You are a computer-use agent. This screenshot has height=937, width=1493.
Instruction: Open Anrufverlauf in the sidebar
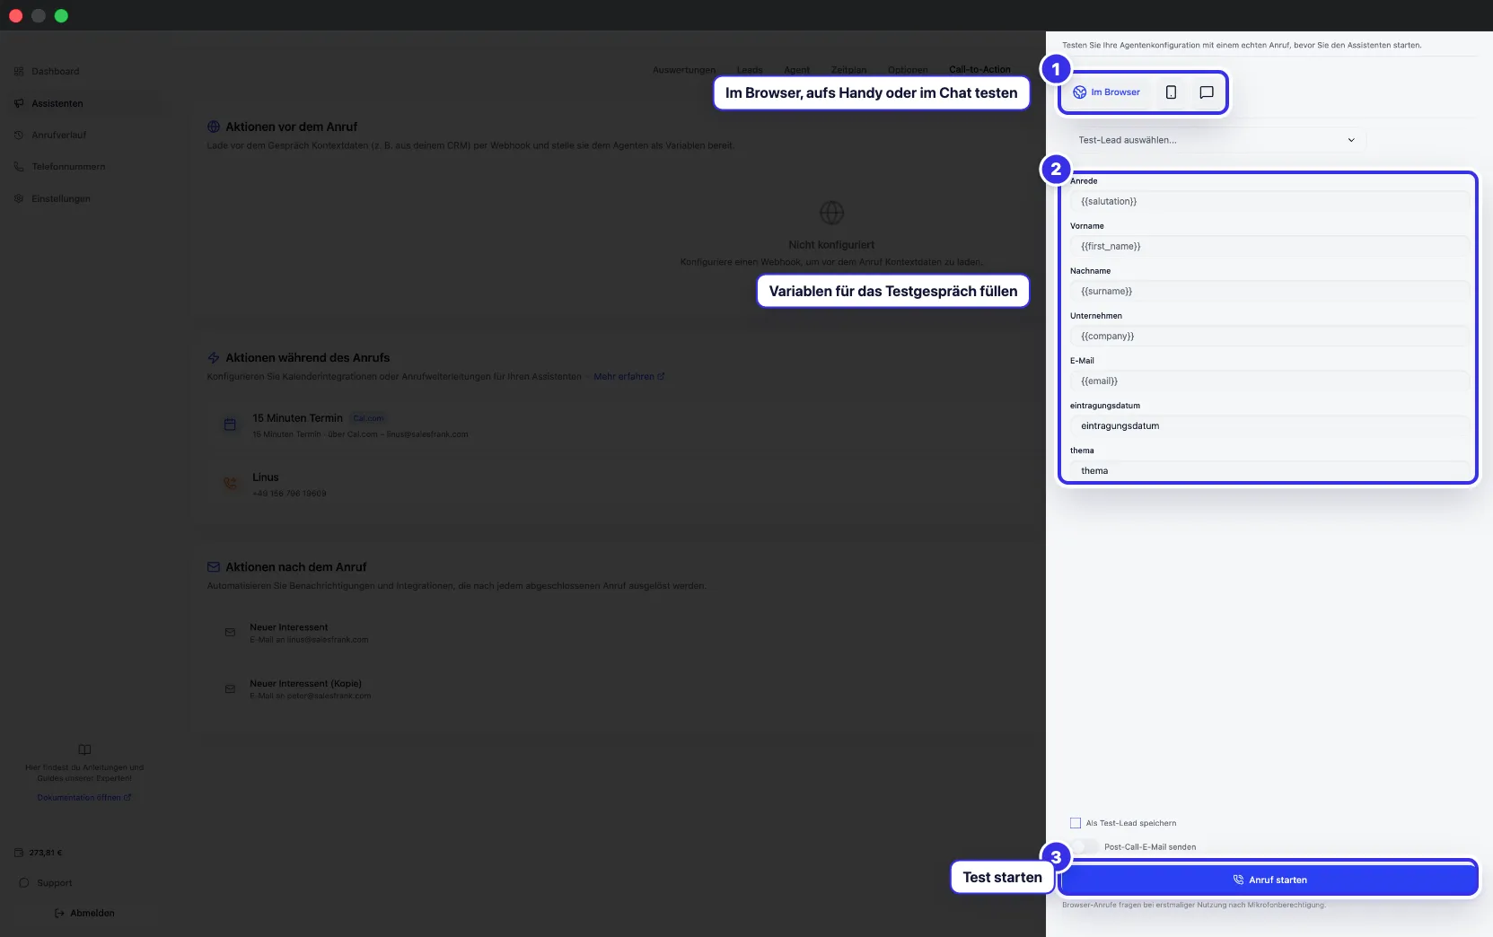[x=59, y=135]
